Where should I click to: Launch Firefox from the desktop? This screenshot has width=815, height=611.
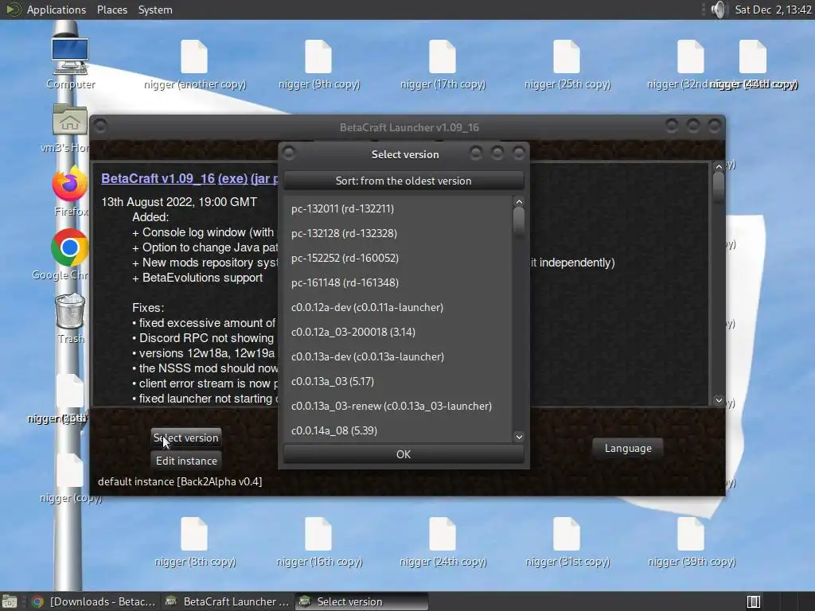point(70,185)
